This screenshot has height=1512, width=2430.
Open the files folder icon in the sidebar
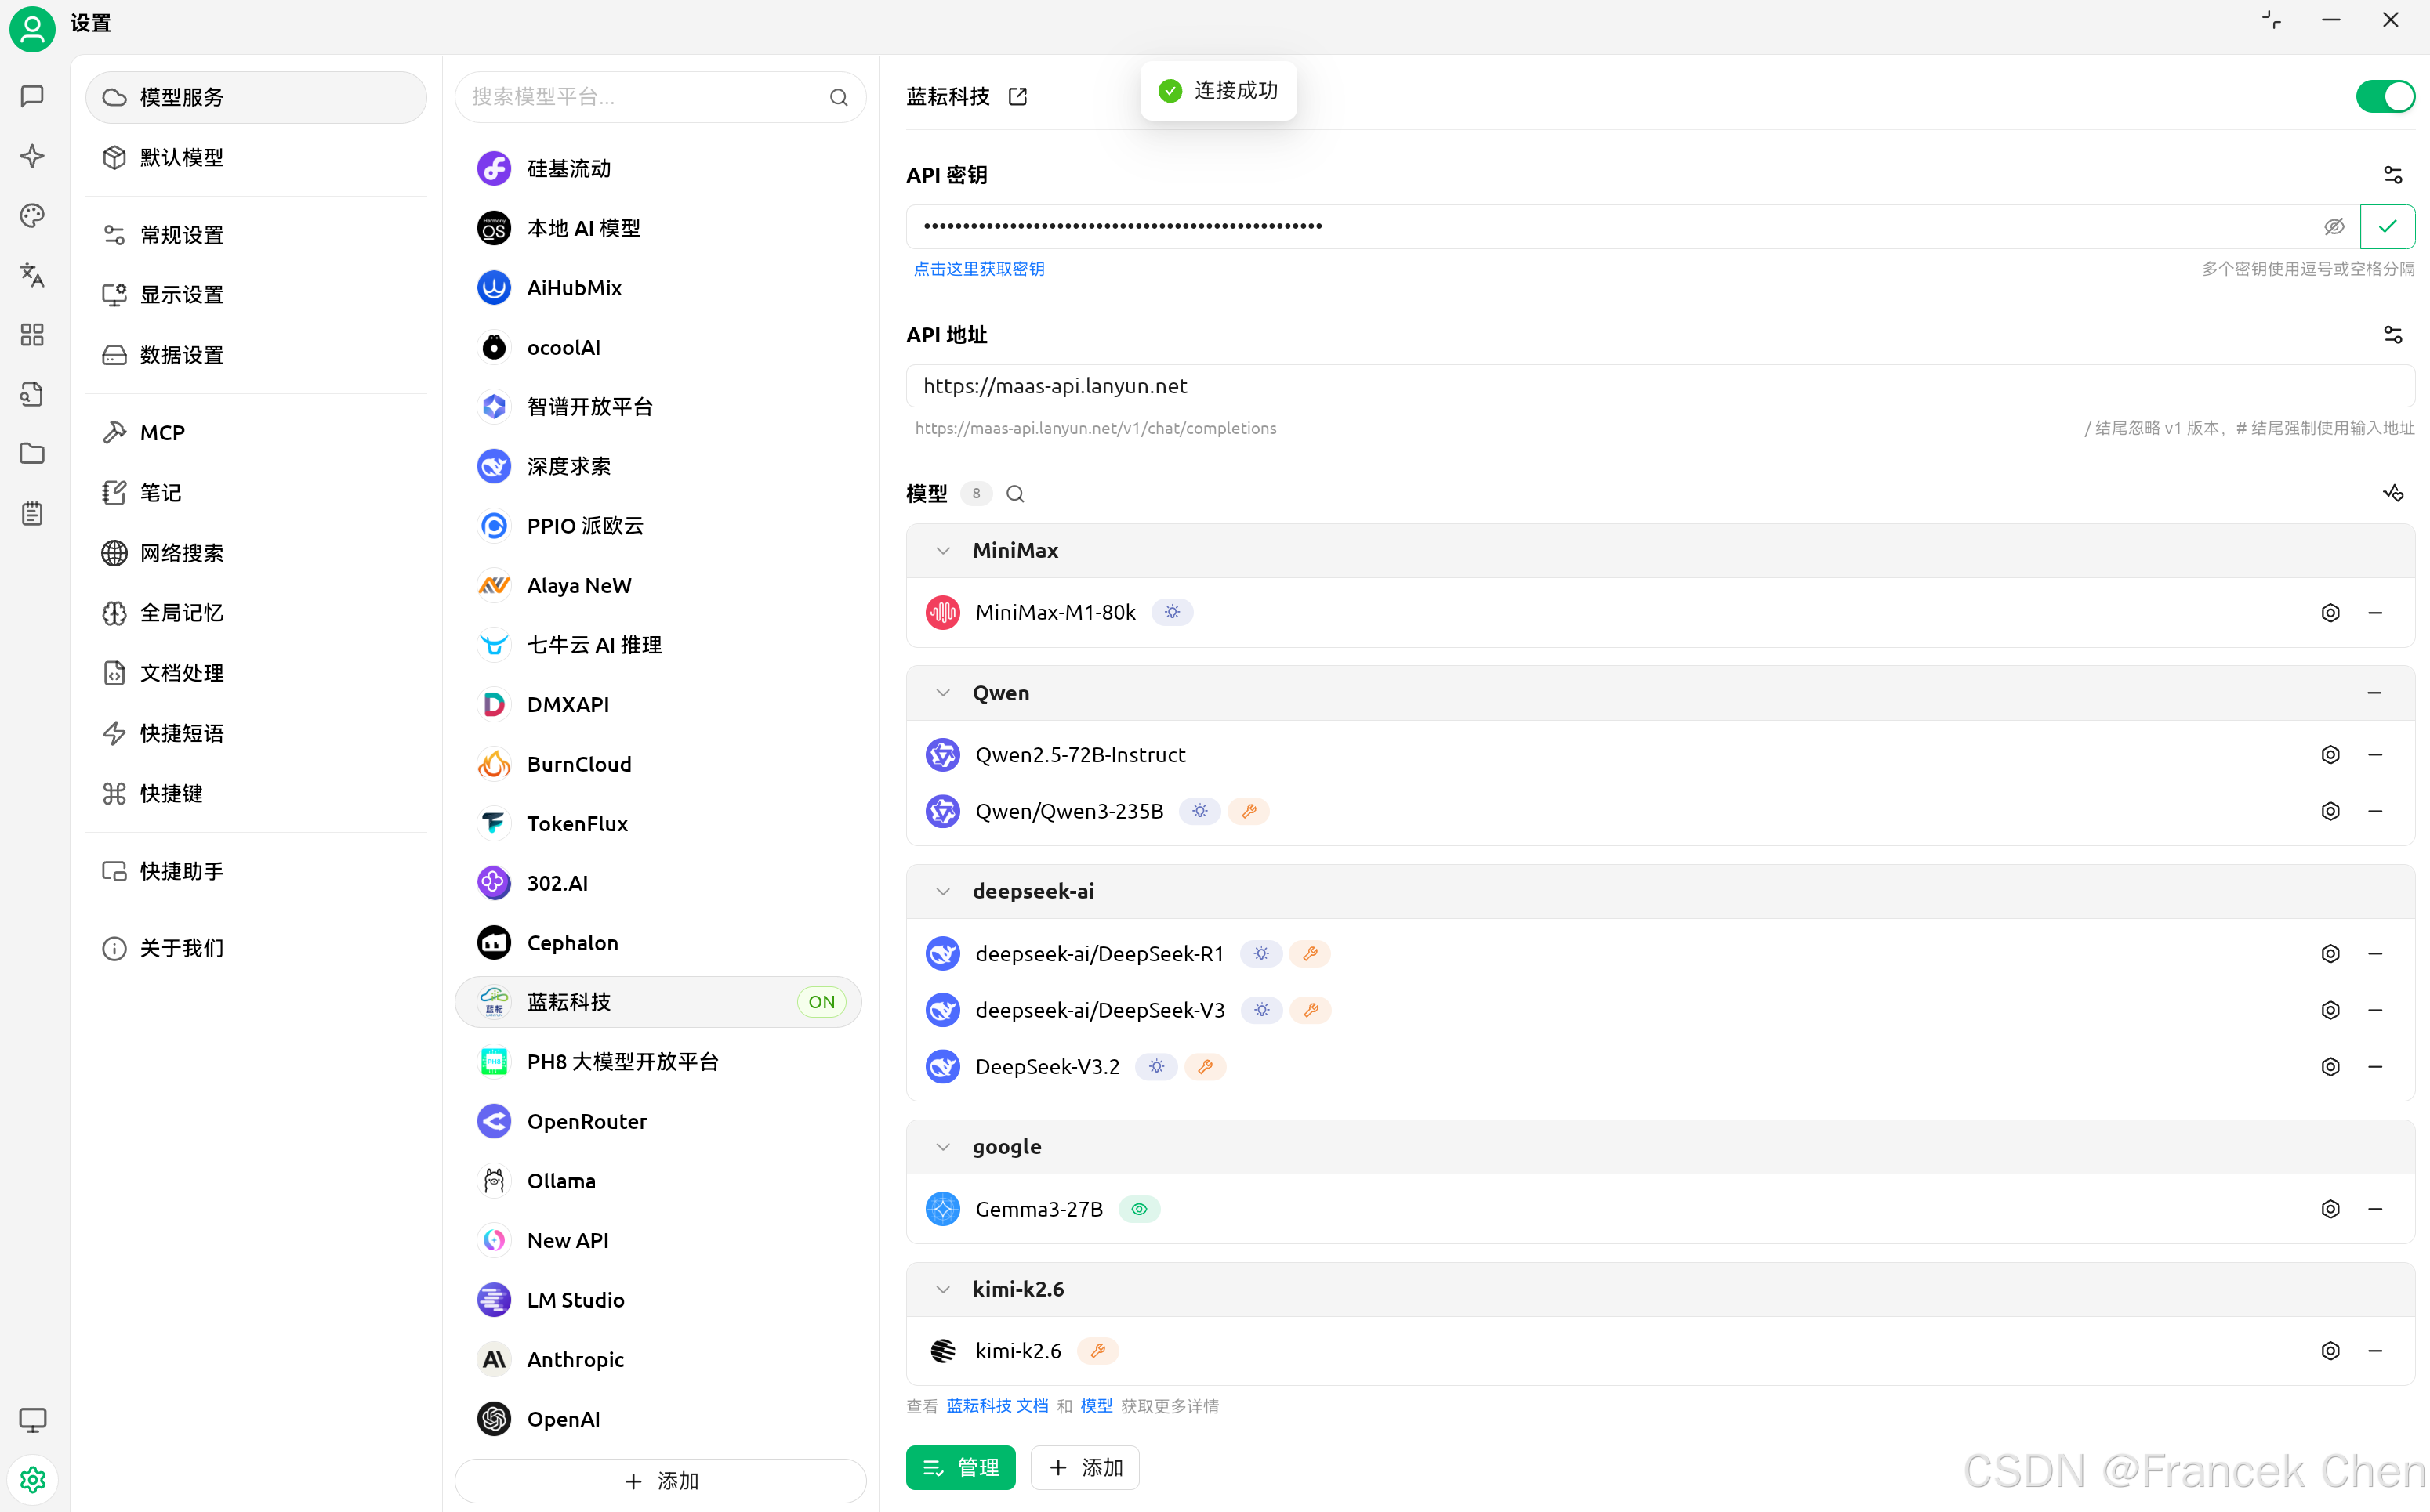(32, 453)
